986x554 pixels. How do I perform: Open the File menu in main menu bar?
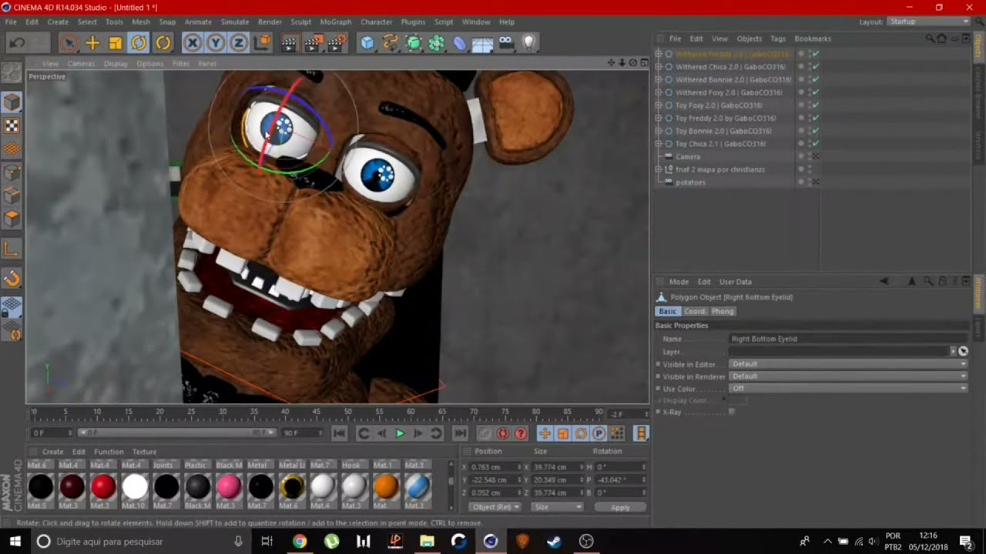[x=11, y=22]
